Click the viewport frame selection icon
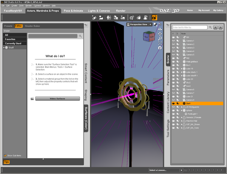The height and width of the screenshot is (174, 227). [x=160, y=43]
